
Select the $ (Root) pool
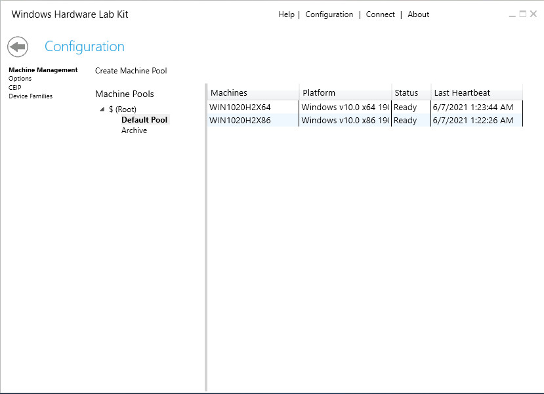tap(123, 109)
